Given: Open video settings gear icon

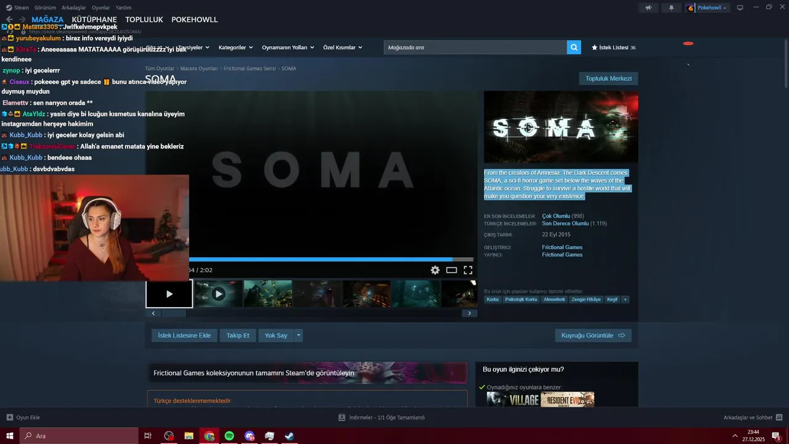Looking at the screenshot, I should pos(435,270).
